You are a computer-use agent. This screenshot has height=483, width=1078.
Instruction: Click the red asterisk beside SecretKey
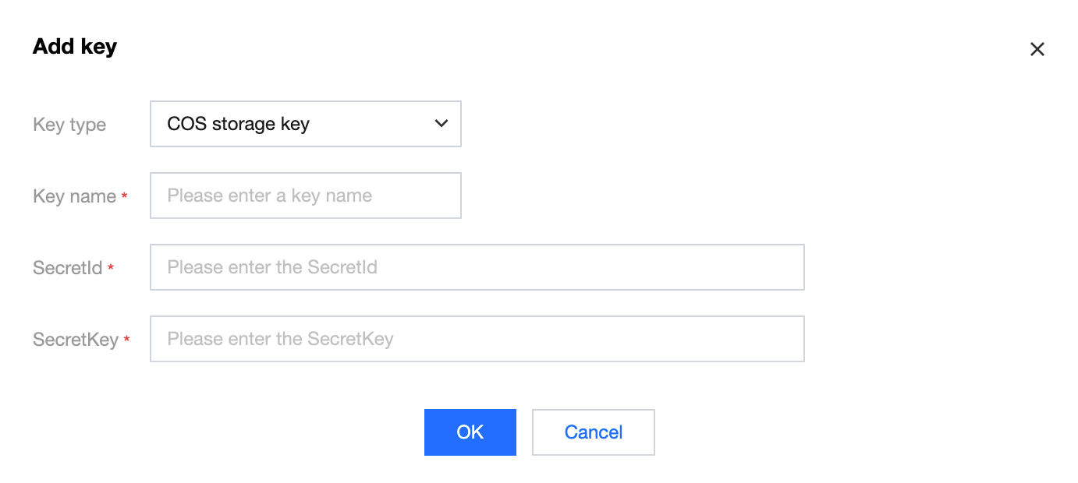126,340
